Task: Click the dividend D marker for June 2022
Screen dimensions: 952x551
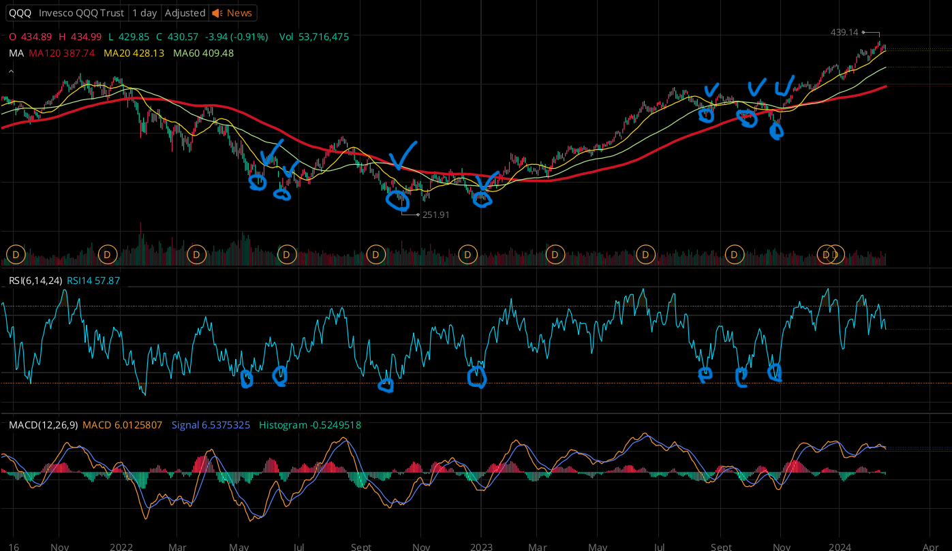Action: tap(287, 255)
